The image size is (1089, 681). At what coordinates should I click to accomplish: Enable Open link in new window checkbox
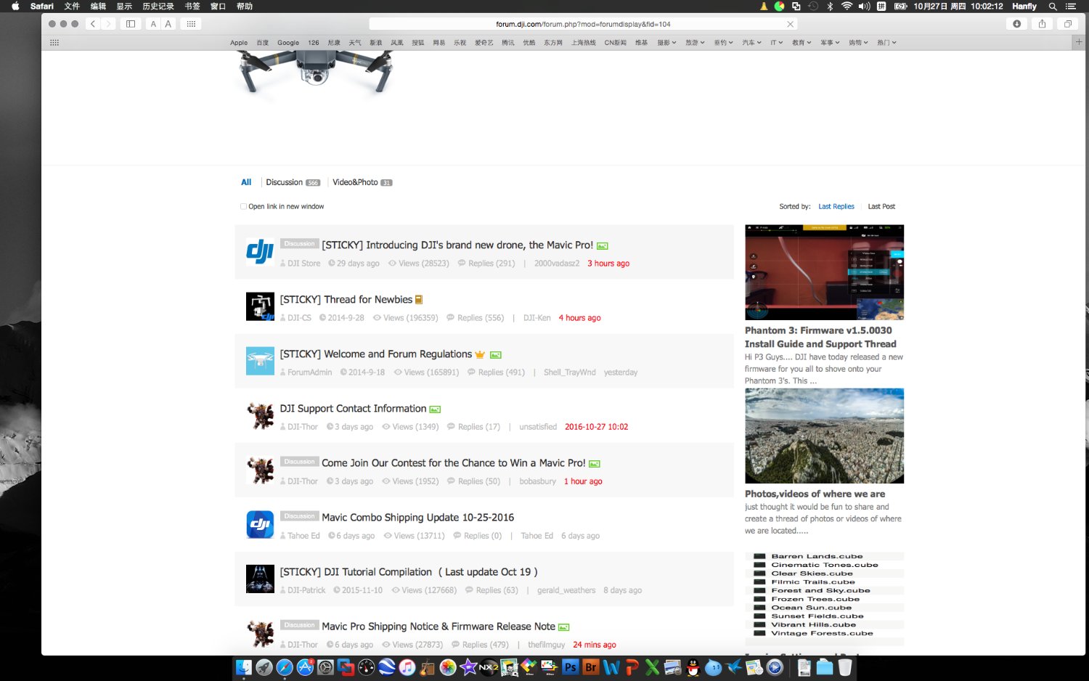(243, 206)
